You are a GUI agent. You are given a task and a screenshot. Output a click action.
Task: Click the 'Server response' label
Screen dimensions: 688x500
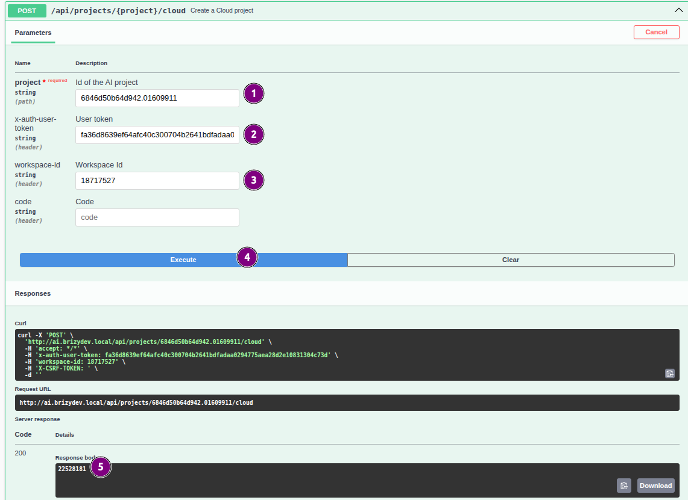37,419
